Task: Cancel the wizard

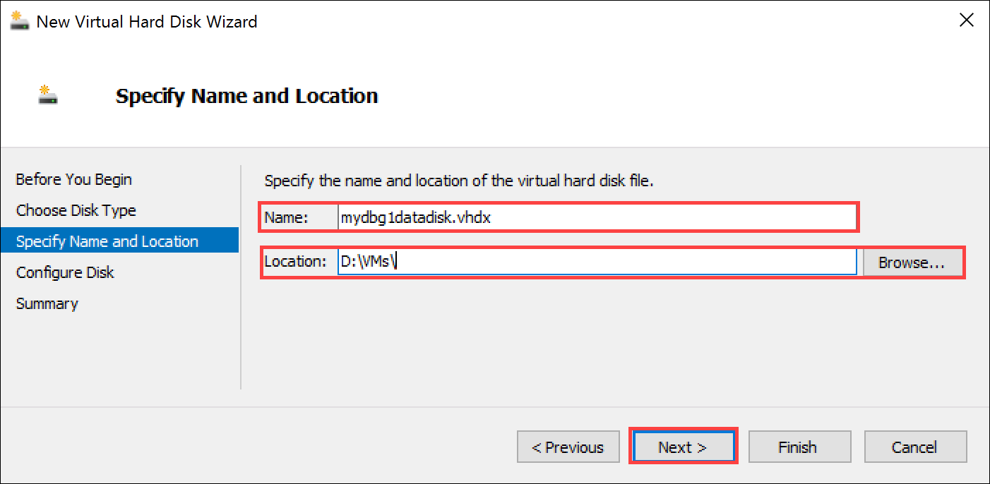Action: [x=914, y=446]
